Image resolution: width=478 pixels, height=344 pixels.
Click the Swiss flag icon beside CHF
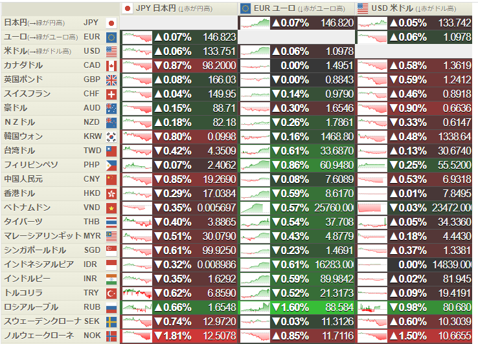tap(111, 94)
